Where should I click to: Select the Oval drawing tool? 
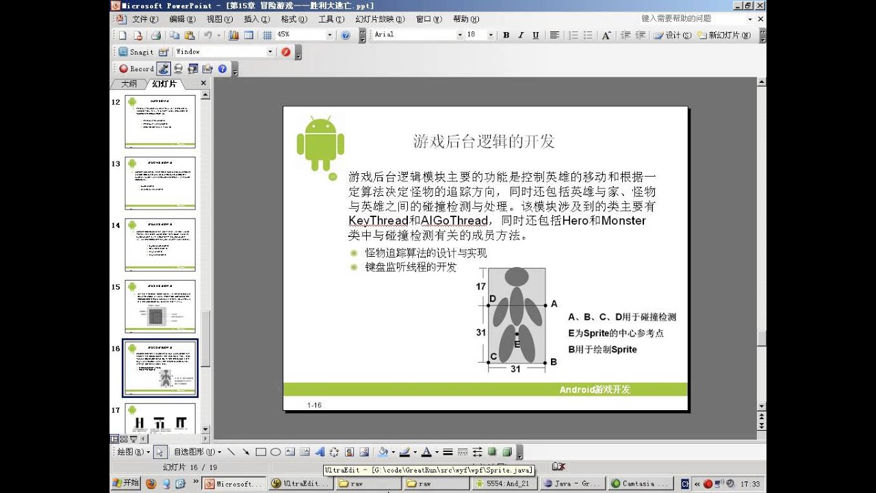275,452
